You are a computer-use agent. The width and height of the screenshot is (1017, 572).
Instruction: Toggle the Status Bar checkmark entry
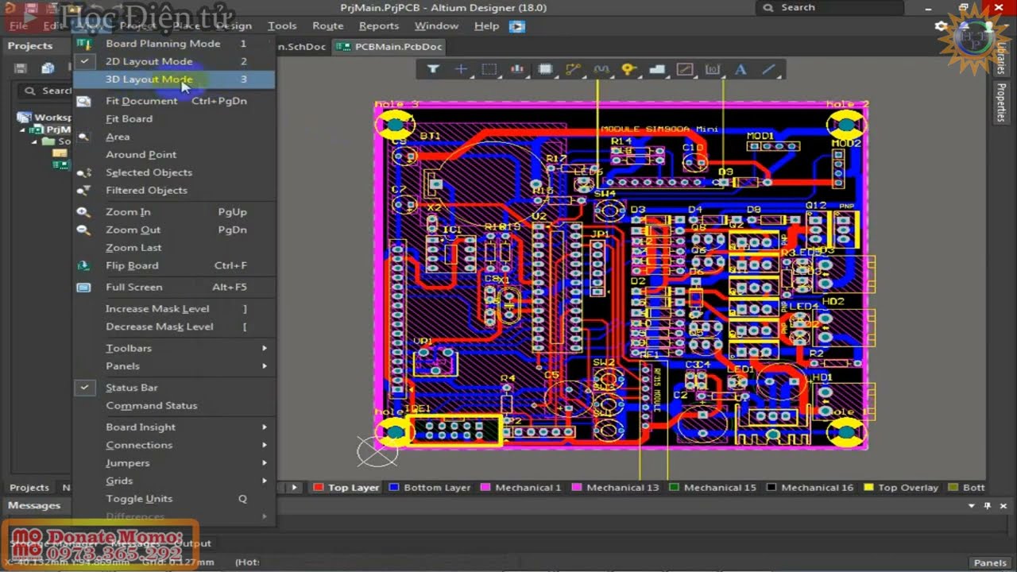[x=174, y=388]
